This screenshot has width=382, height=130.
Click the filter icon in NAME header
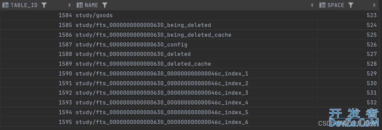pyautogui.click(x=104, y=5)
